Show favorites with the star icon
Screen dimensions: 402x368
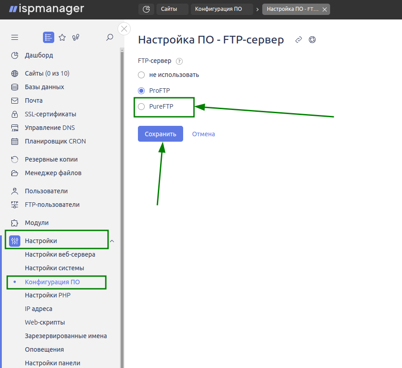pyautogui.click(x=62, y=38)
